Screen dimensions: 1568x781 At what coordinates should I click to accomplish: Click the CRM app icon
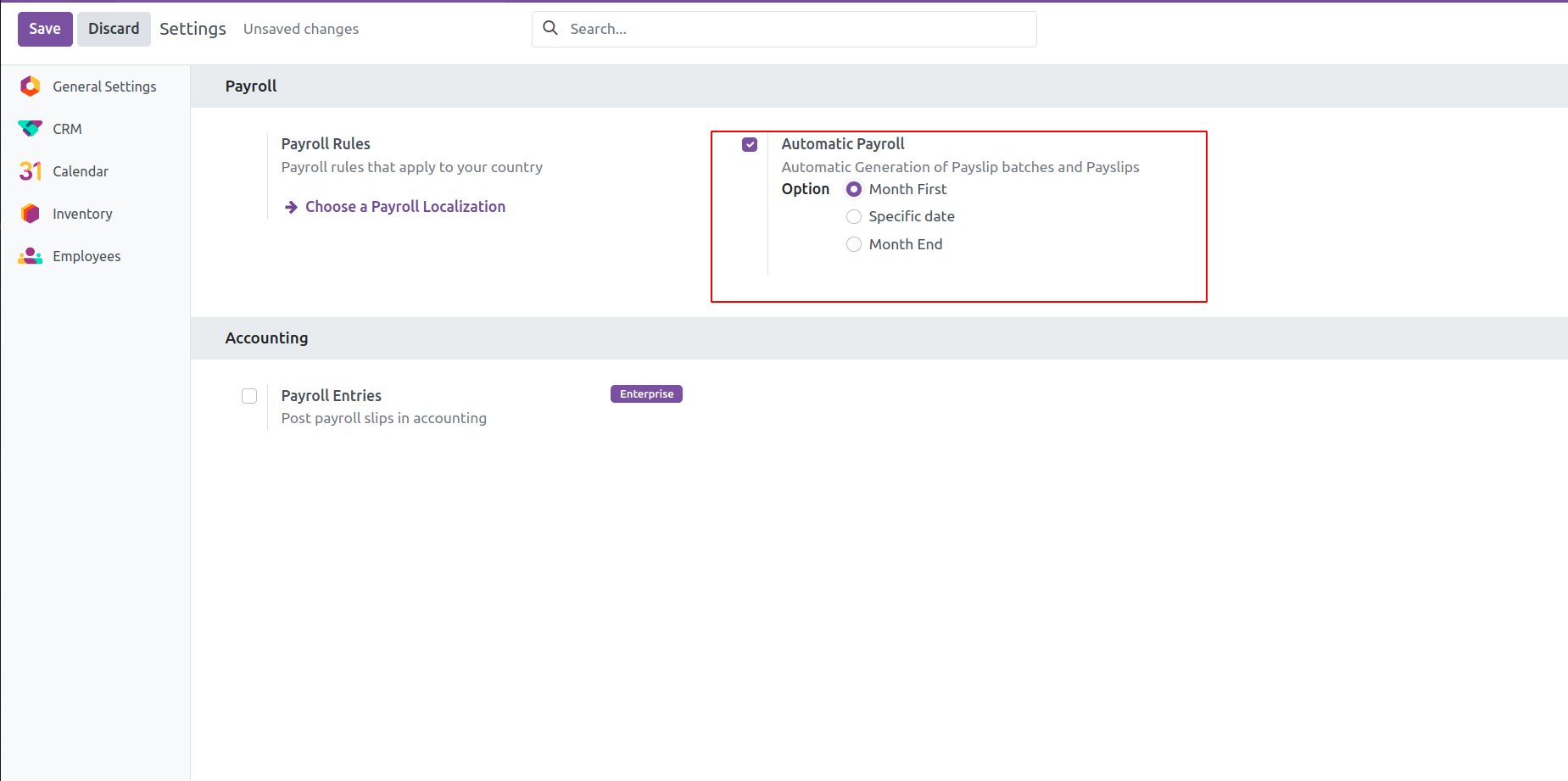tap(31, 129)
